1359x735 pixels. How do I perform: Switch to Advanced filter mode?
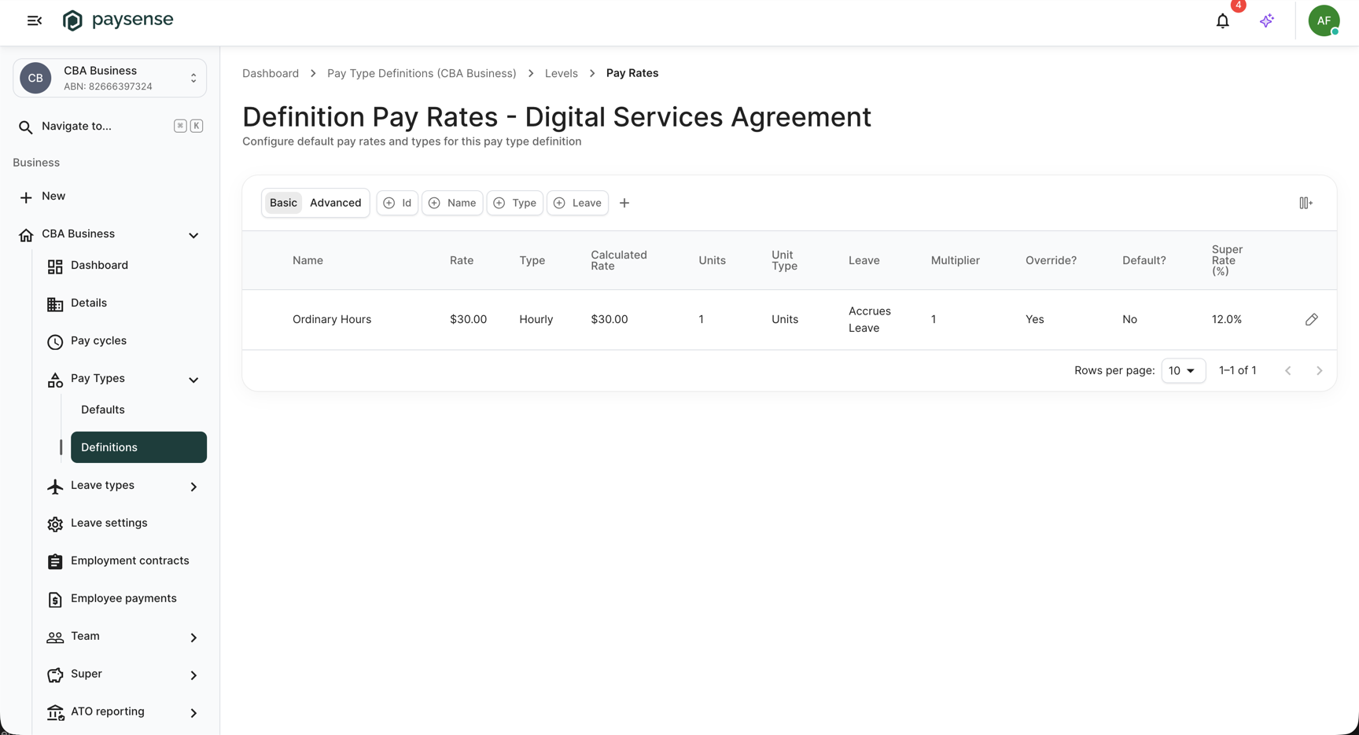[336, 203]
